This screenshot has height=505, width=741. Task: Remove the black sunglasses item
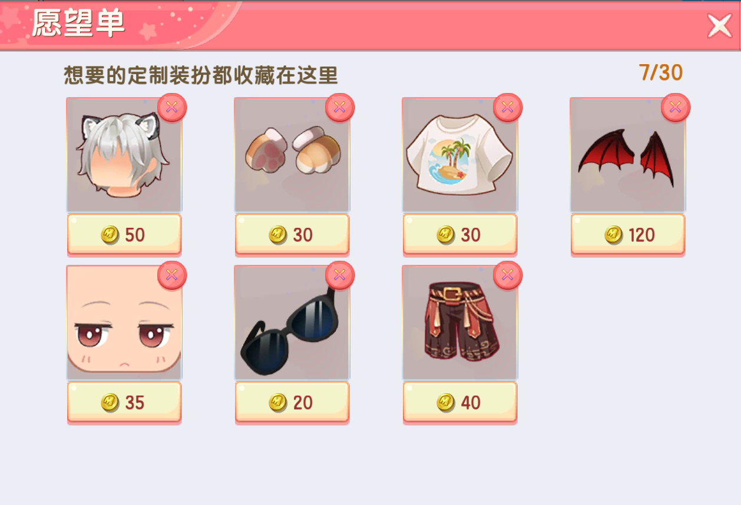(340, 275)
